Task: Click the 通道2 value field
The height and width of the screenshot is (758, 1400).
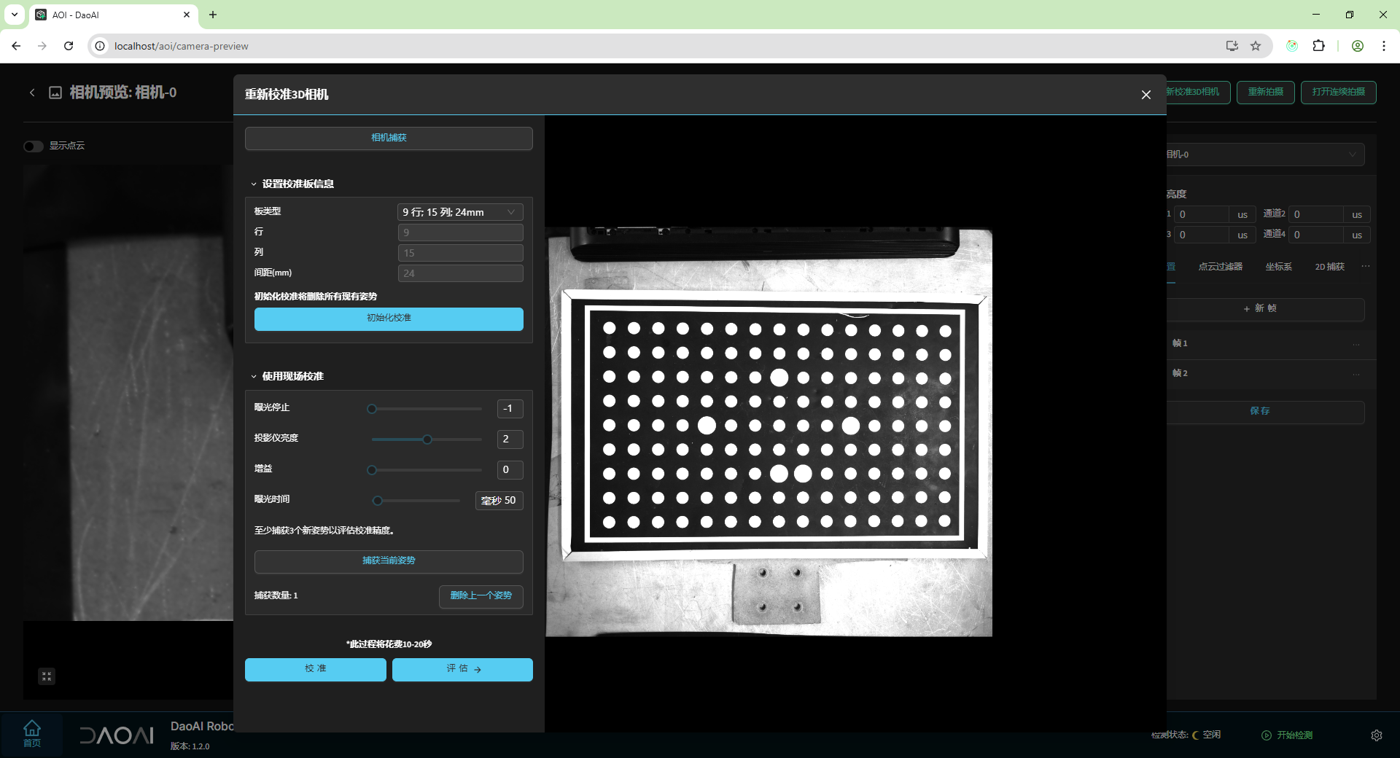Action: pos(1316,214)
